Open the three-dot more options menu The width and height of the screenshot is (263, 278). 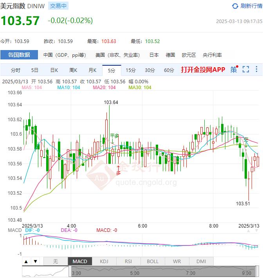pos(256,69)
